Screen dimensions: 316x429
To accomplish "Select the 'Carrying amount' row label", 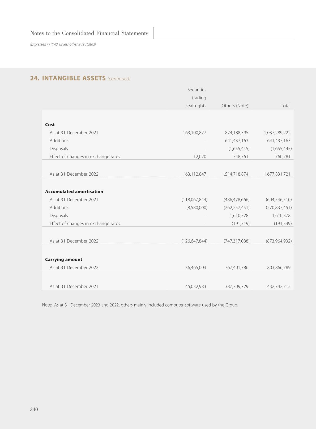I will point(64,260).
